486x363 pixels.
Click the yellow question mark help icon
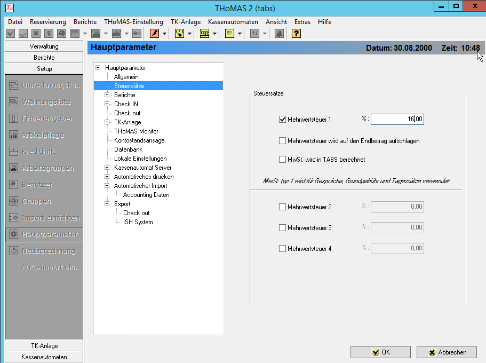click(x=296, y=33)
